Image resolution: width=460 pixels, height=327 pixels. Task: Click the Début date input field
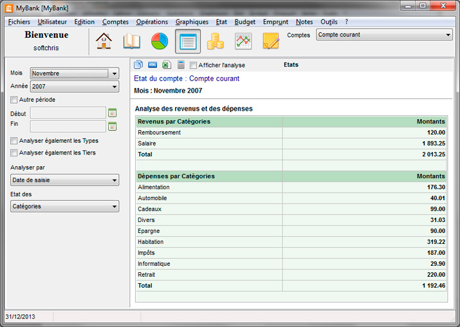click(x=68, y=113)
